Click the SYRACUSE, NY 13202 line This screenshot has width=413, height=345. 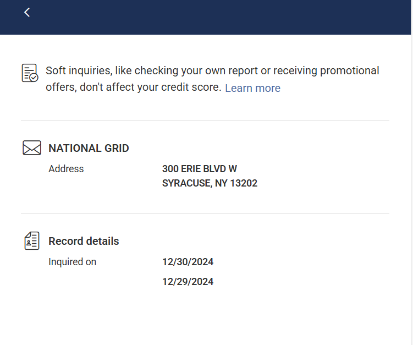point(210,183)
